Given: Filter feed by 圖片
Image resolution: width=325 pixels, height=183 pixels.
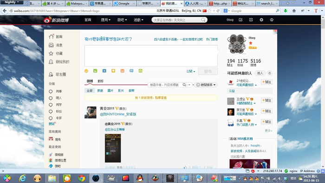Looking at the screenshot, I should [x=110, y=91].
